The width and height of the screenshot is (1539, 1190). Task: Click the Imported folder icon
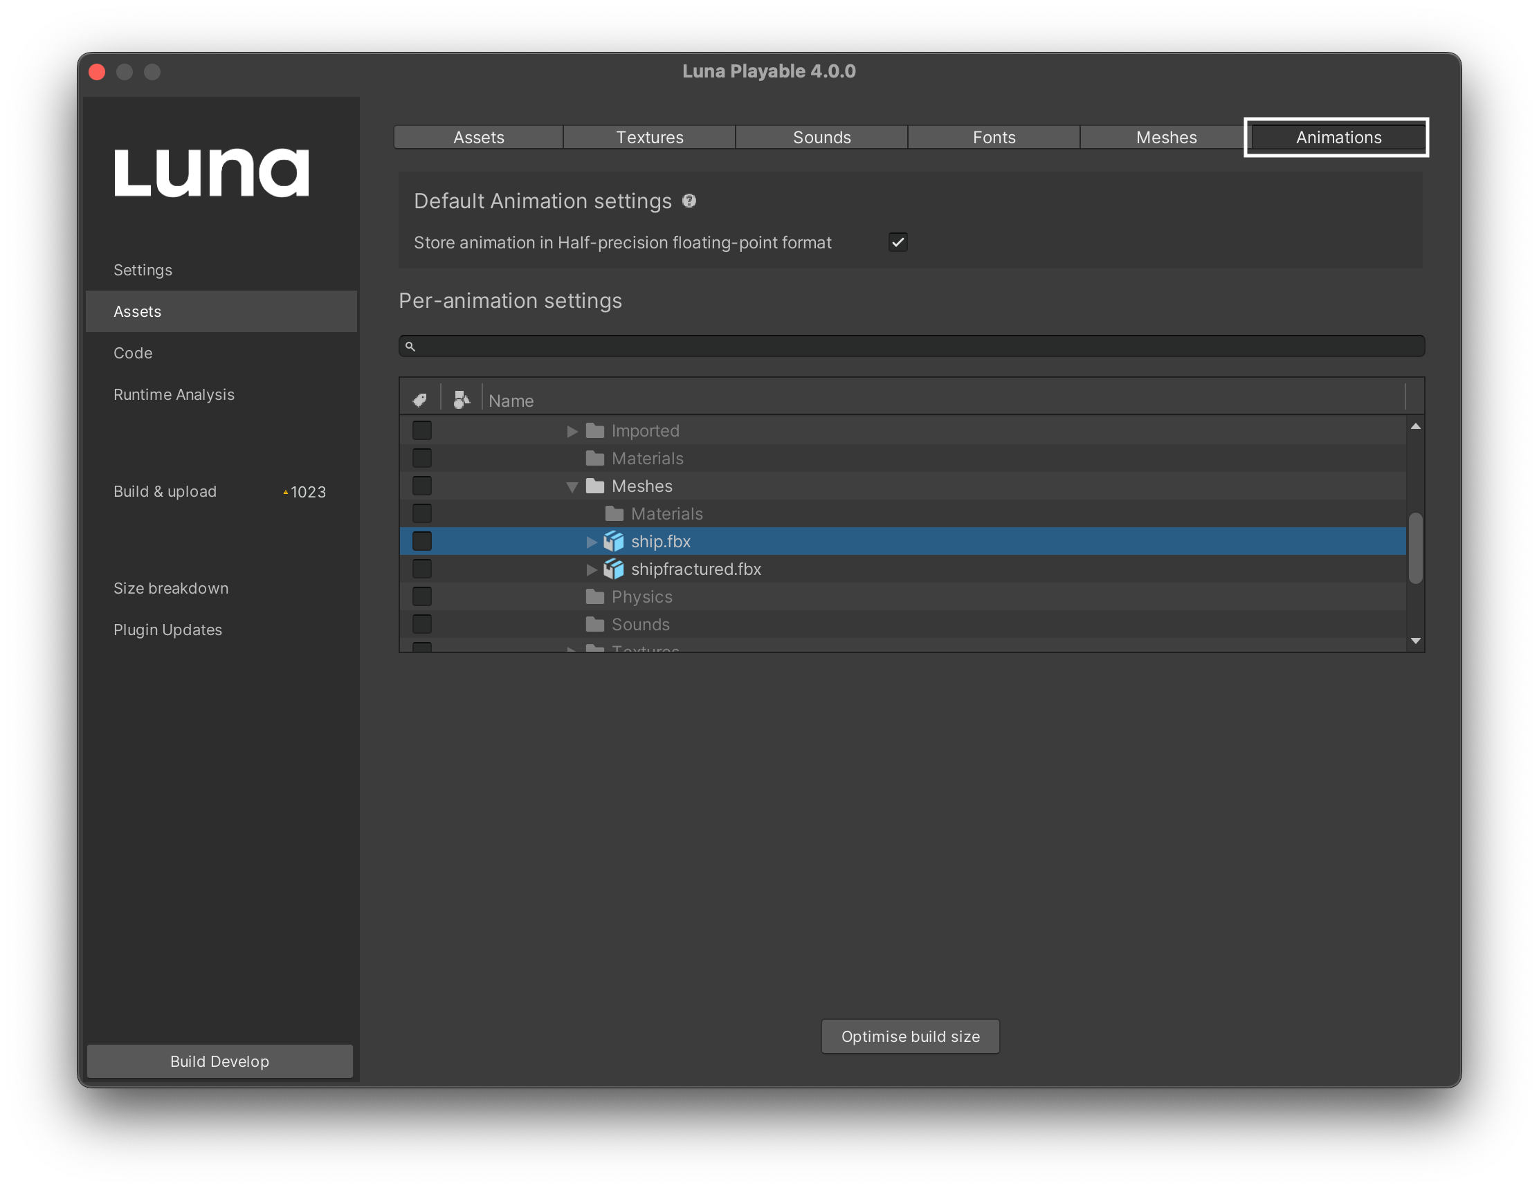[x=595, y=430]
